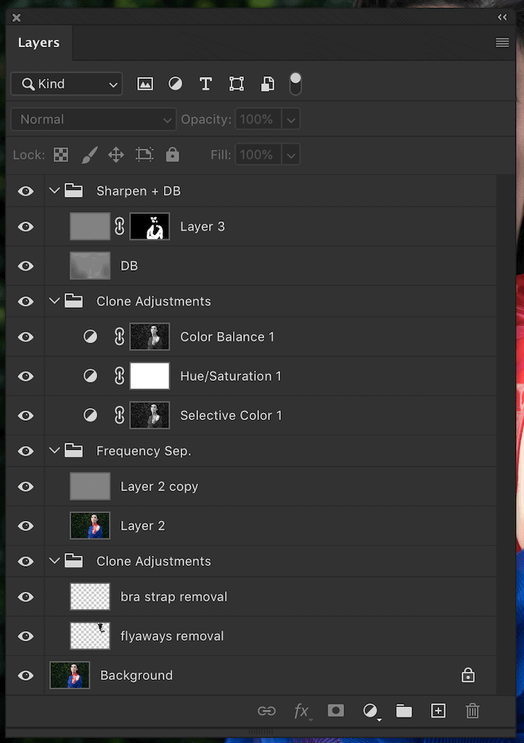The height and width of the screenshot is (743, 524).
Task: Add a layer mask using bottom icon
Action: point(335,711)
